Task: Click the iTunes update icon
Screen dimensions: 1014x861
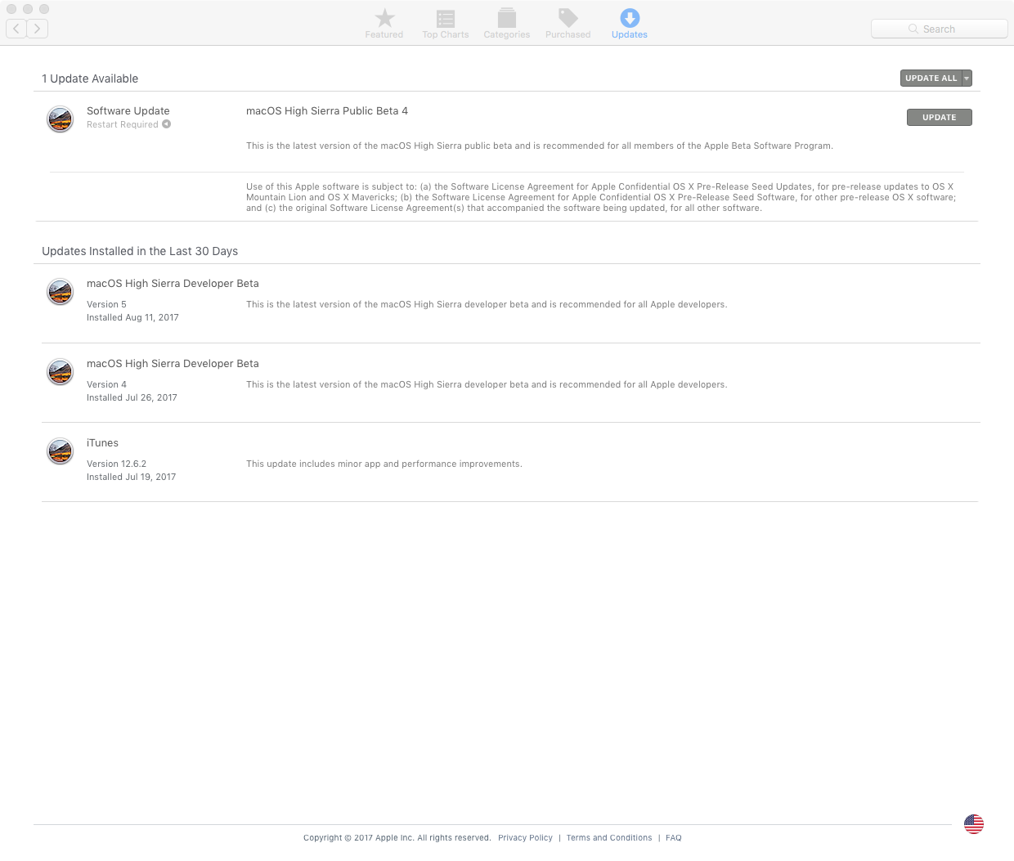Action: coord(60,451)
